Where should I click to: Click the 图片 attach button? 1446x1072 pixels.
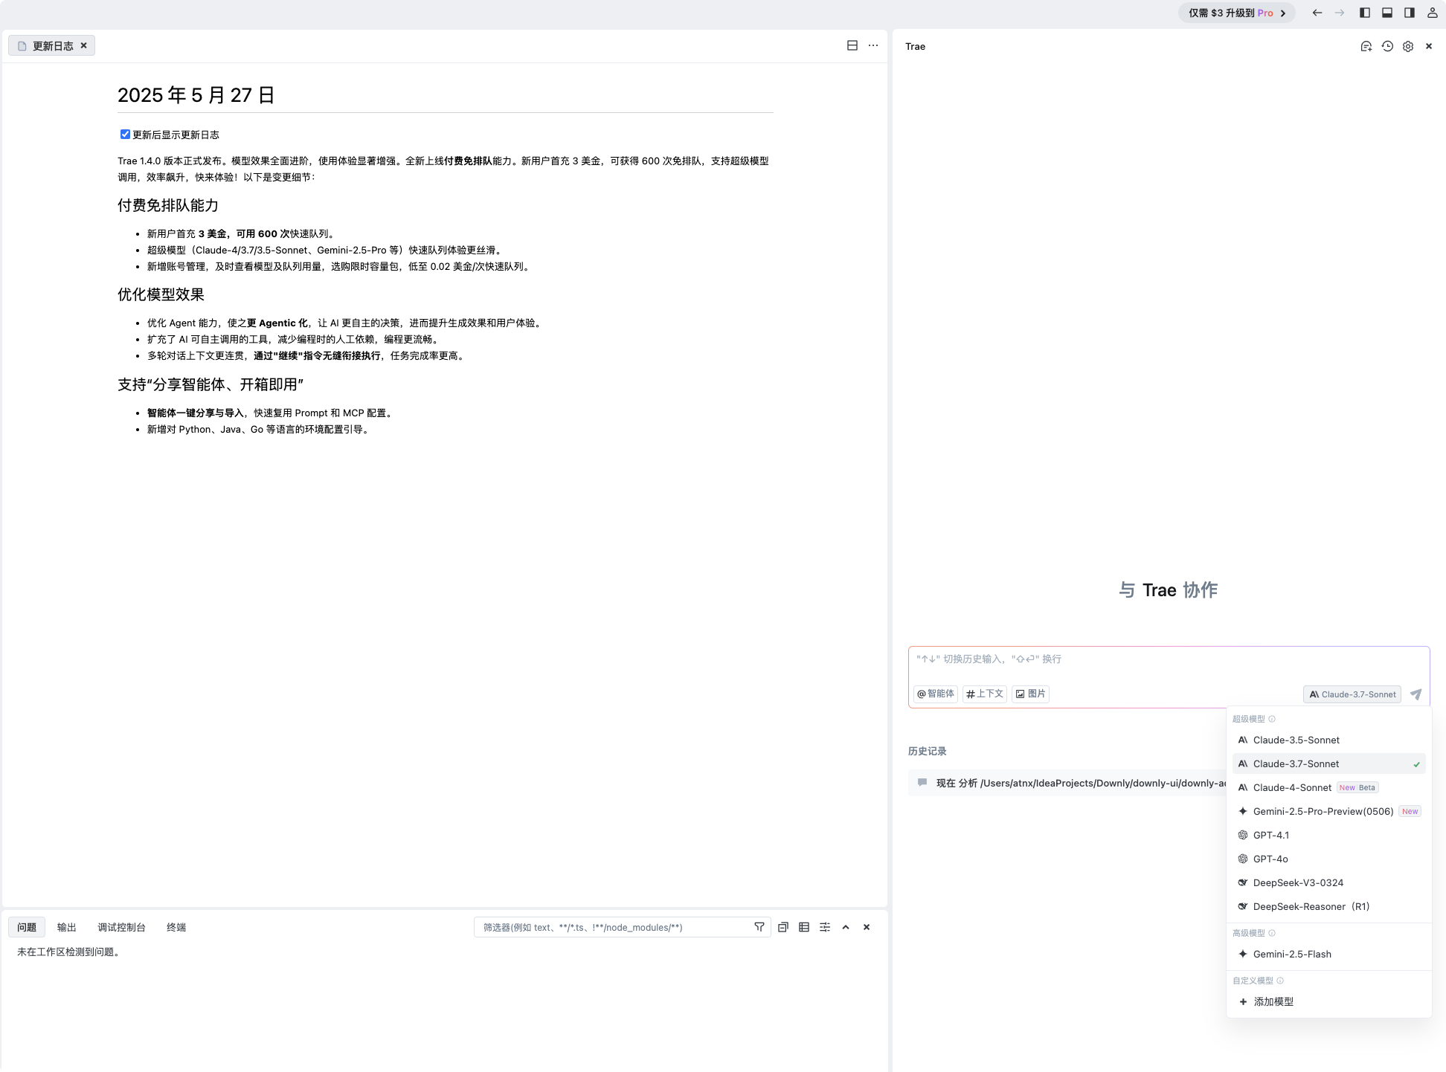coord(1030,694)
